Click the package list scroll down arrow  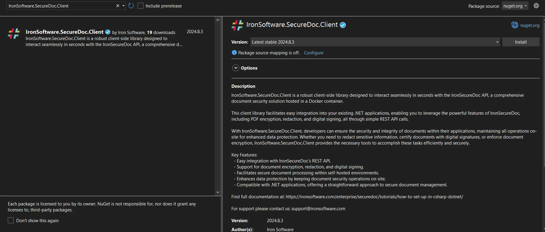point(218,193)
